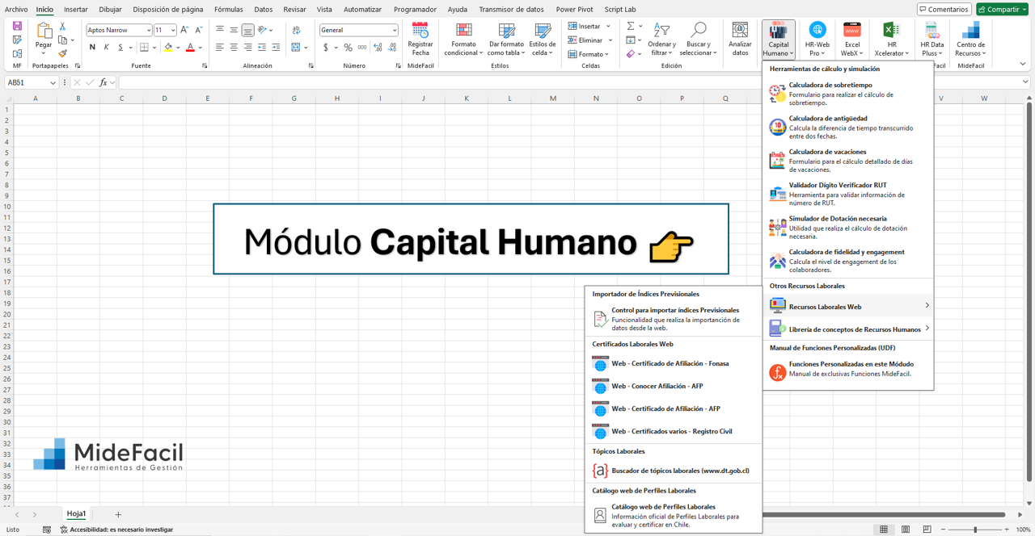Click the Comentarios button

click(x=944, y=10)
